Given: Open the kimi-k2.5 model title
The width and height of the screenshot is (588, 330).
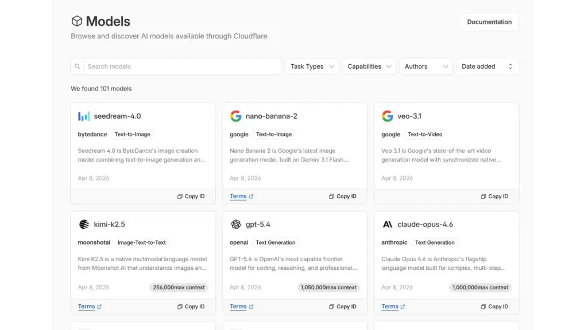Looking at the screenshot, I should pos(110,224).
